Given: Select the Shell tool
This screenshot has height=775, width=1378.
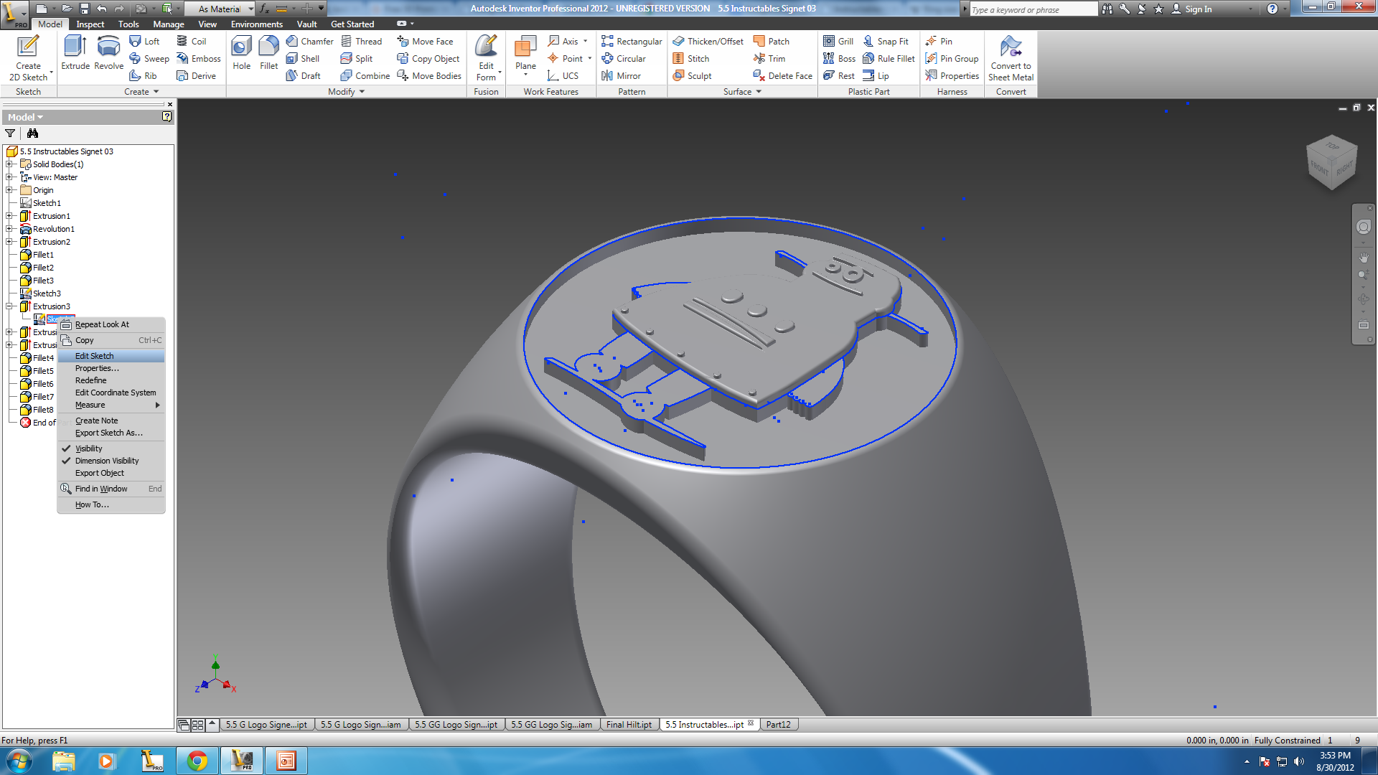Looking at the screenshot, I should (x=303, y=58).
